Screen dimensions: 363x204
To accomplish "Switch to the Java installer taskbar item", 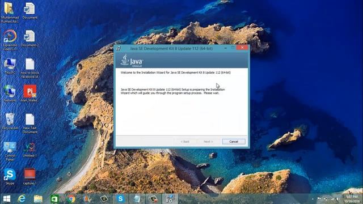I will click(x=170, y=199).
